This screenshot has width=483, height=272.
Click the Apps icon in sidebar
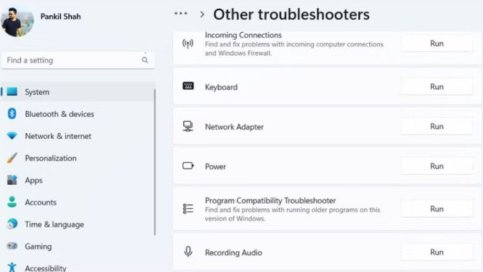(11, 180)
